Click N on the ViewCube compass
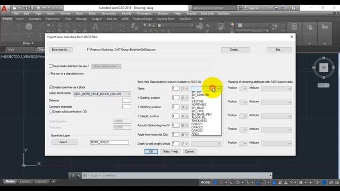Image resolution: width=340 pixels, height=191 pixels. click(x=324, y=58)
